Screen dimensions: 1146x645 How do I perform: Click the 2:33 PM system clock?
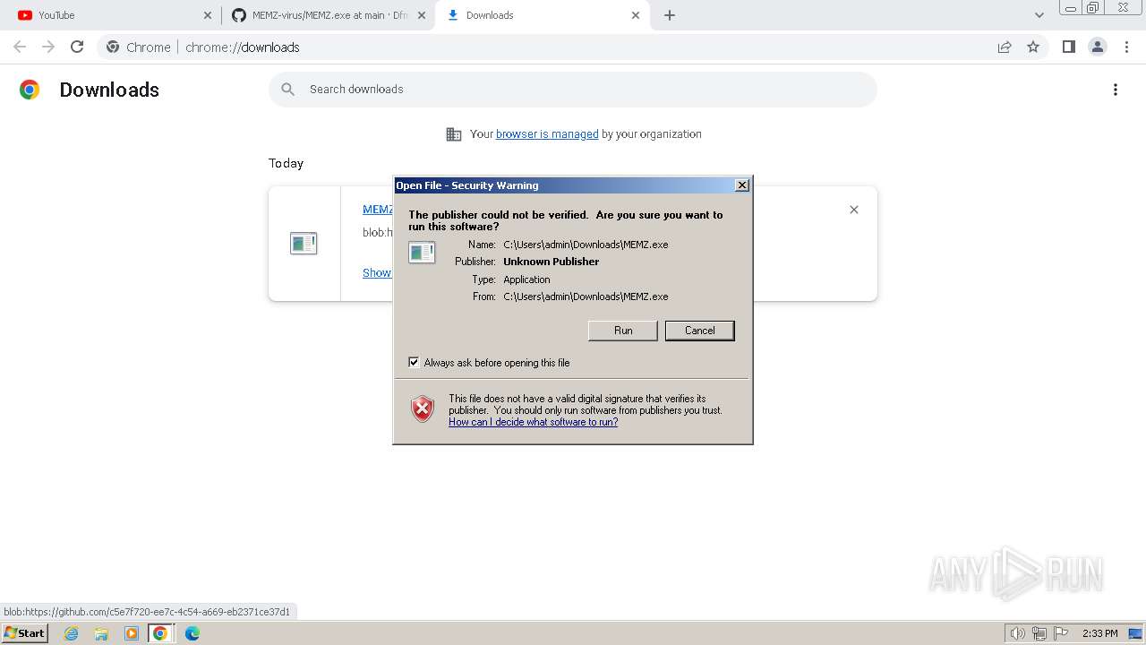click(x=1100, y=633)
